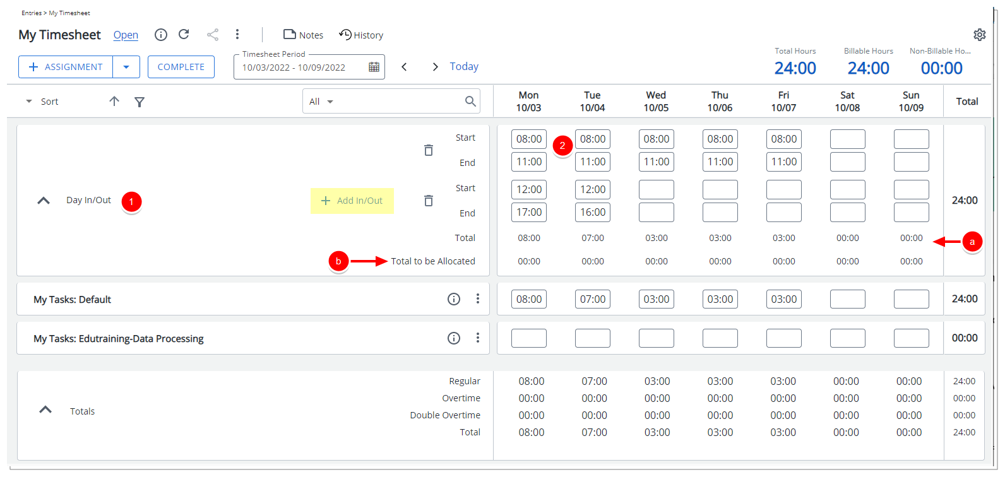This screenshot has height=477, width=1005.
Task: Click the timesheet info icon beside Open
Action: [x=161, y=35]
